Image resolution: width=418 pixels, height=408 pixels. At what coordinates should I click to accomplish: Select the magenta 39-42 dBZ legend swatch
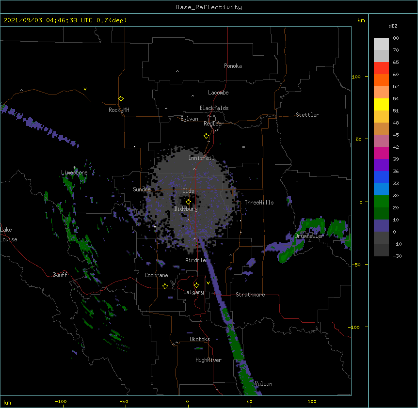pos(381,153)
